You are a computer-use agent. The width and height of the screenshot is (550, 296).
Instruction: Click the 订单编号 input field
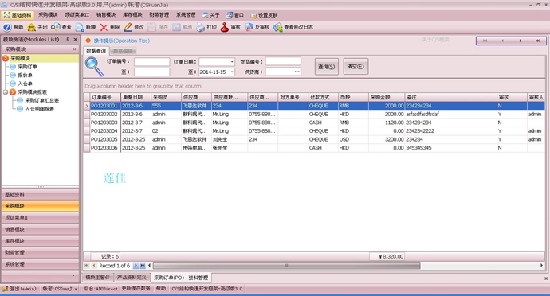tap(152, 62)
